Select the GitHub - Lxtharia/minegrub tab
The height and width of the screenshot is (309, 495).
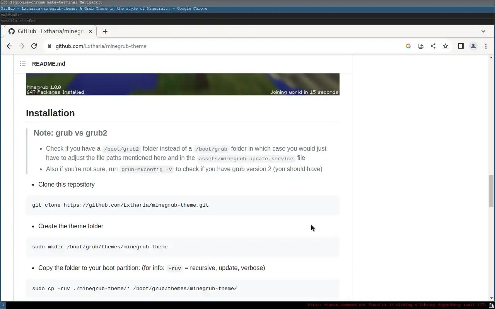tap(50, 31)
